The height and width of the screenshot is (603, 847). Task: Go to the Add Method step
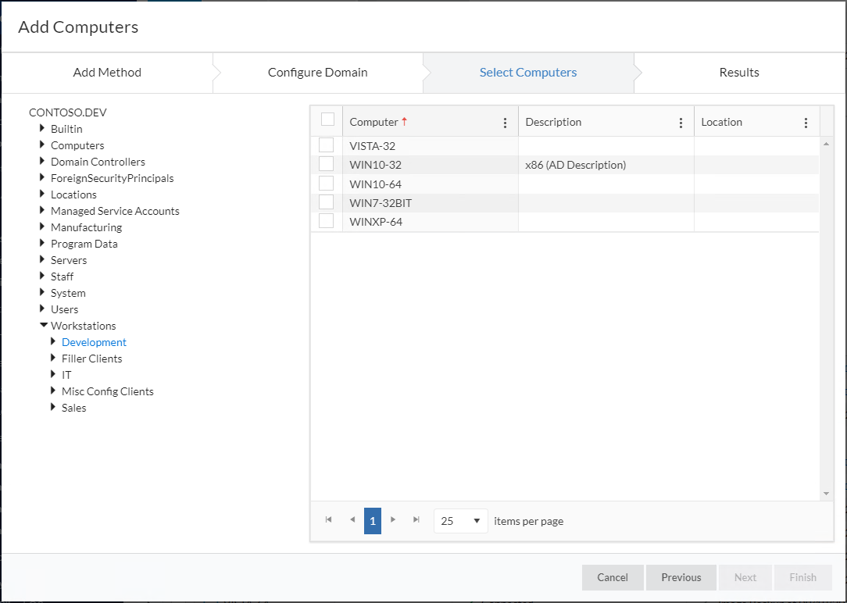[107, 73]
